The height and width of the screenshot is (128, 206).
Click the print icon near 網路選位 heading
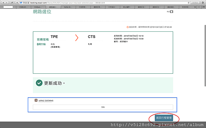tap(172, 12)
